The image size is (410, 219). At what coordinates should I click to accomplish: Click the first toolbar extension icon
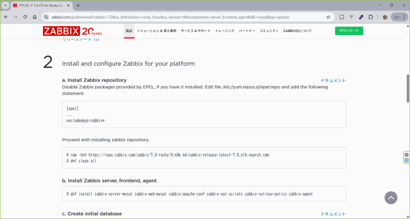click(342, 17)
